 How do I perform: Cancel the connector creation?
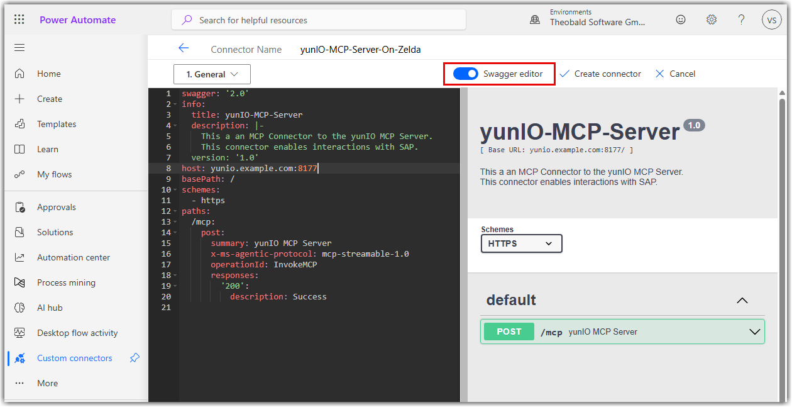coord(675,74)
